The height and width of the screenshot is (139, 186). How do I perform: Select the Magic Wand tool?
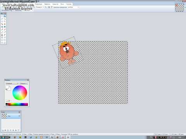point(2,24)
